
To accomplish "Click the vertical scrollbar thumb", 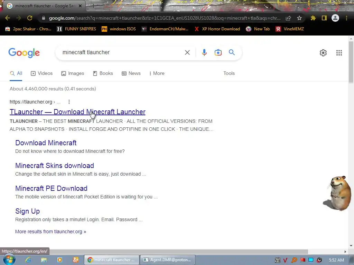I will [x=351, y=62].
